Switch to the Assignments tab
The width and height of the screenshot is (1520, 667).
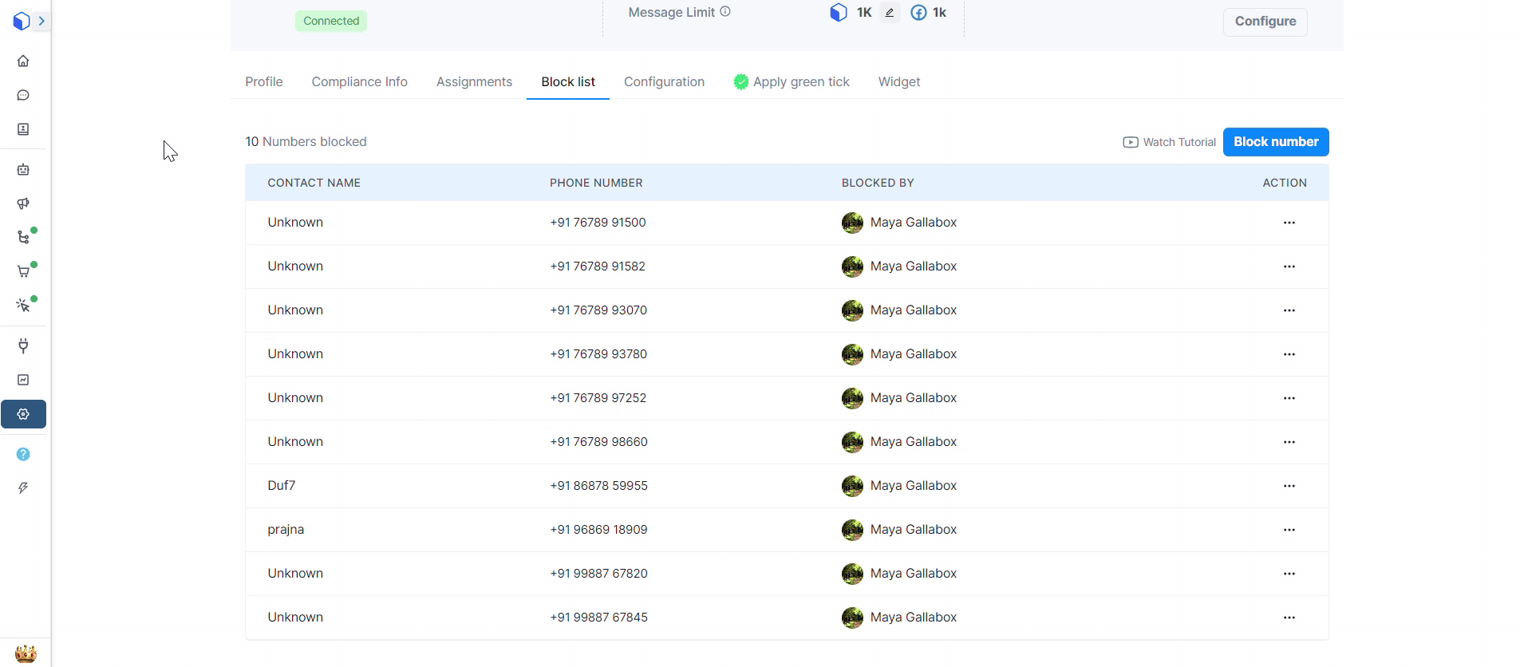click(474, 81)
